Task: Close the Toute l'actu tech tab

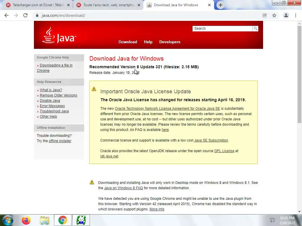Action: pyautogui.click(x=139, y=5)
